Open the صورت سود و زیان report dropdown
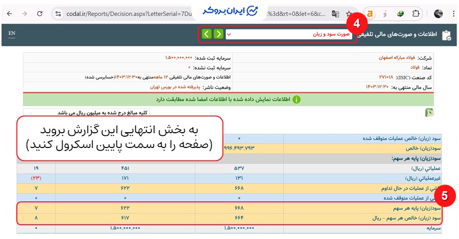This screenshot has height=239, width=459. (289, 34)
